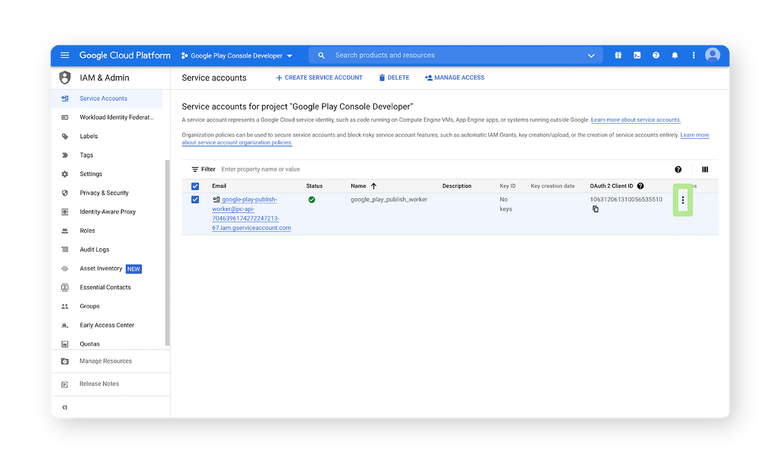
Task: Open Audit Logs from the sidebar
Action: point(94,249)
